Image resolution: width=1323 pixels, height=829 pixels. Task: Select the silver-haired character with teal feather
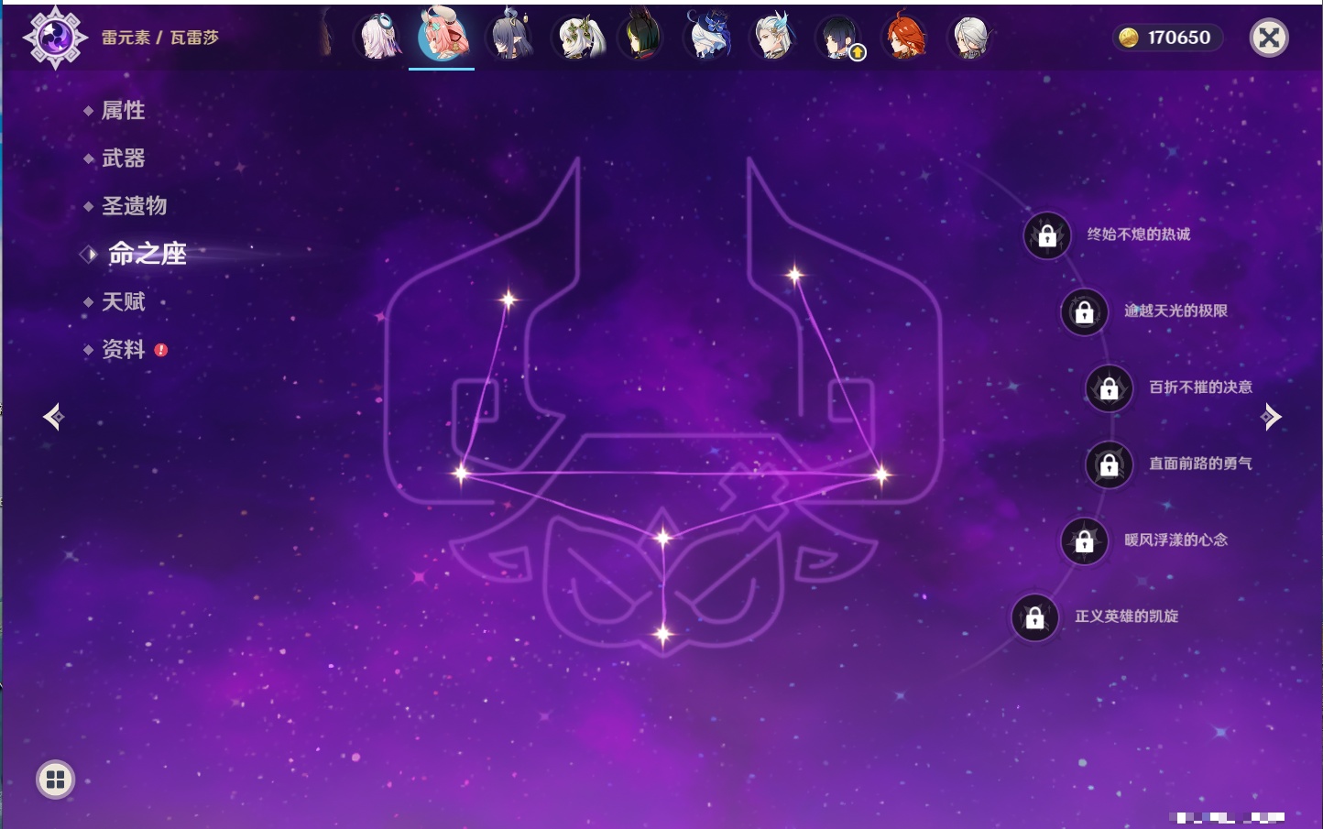(773, 38)
